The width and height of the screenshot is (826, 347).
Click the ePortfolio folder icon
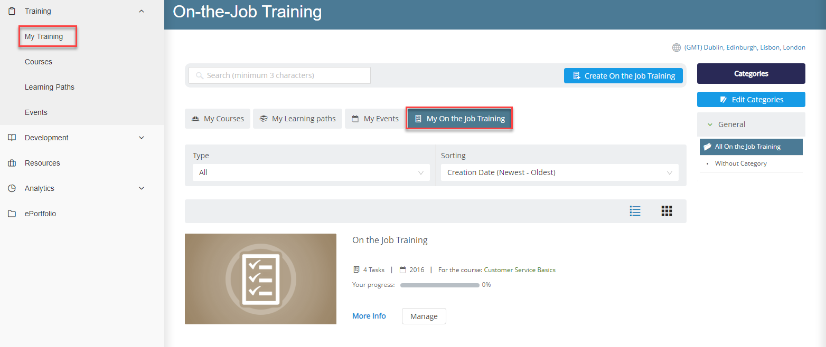tap(12, 213)
